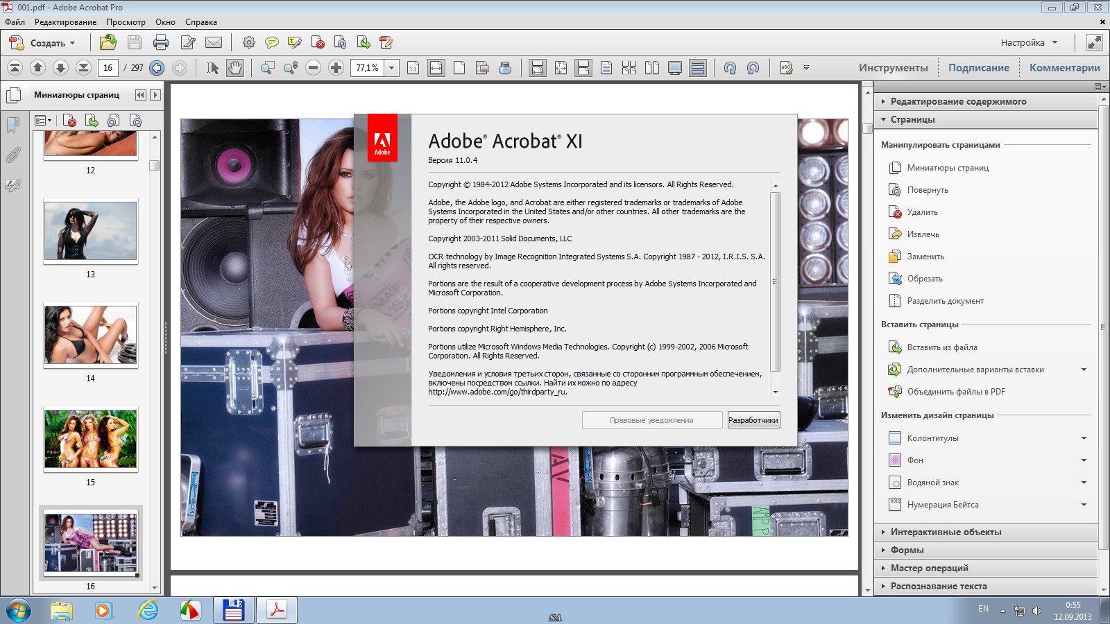Click the spell check ABC icon
The height and width of the screenshot is (624, 1110).
(x=786, y=67)
